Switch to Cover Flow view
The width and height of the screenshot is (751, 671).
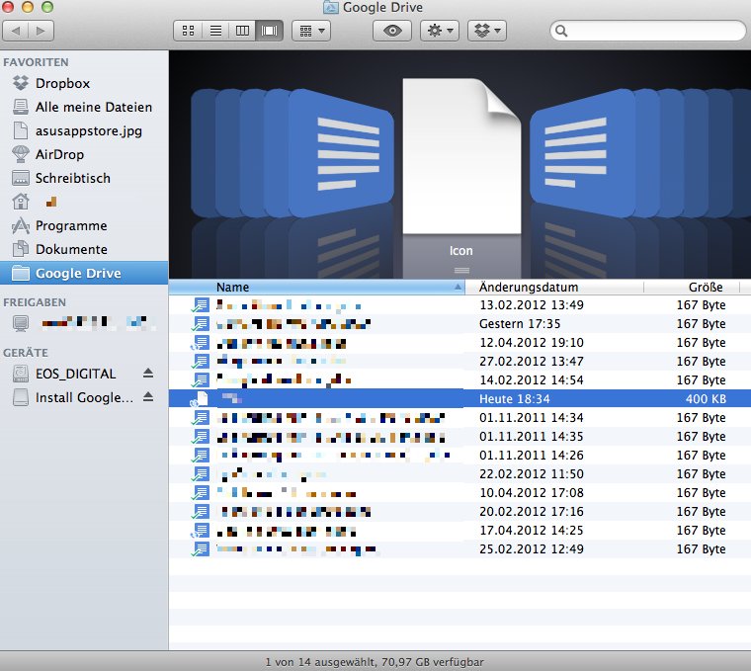pyautogui.click(x=269, y=32)
